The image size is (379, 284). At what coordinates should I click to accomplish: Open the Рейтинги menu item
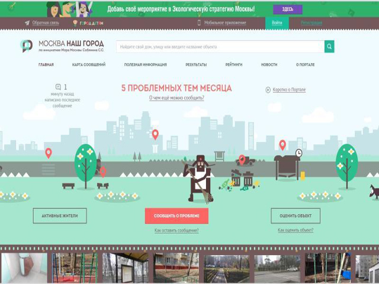[234, 64]
